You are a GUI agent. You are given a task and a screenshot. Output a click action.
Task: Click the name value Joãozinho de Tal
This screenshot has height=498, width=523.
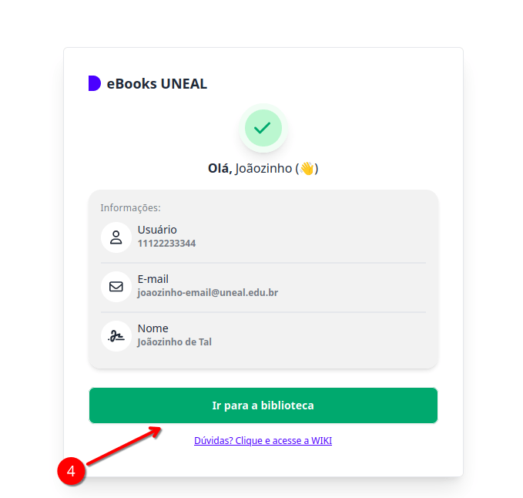(174, 342)
